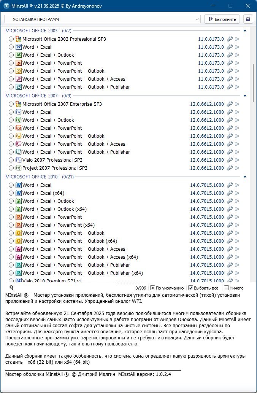Click play arrow for 2010 Word + Excel + Outlook (x64)

237,209
